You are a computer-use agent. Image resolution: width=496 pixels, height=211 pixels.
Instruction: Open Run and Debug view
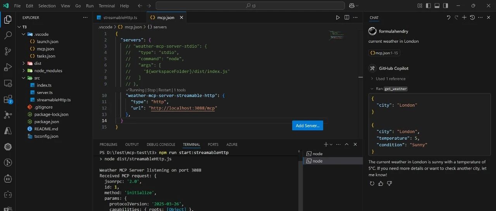point(8,67)
